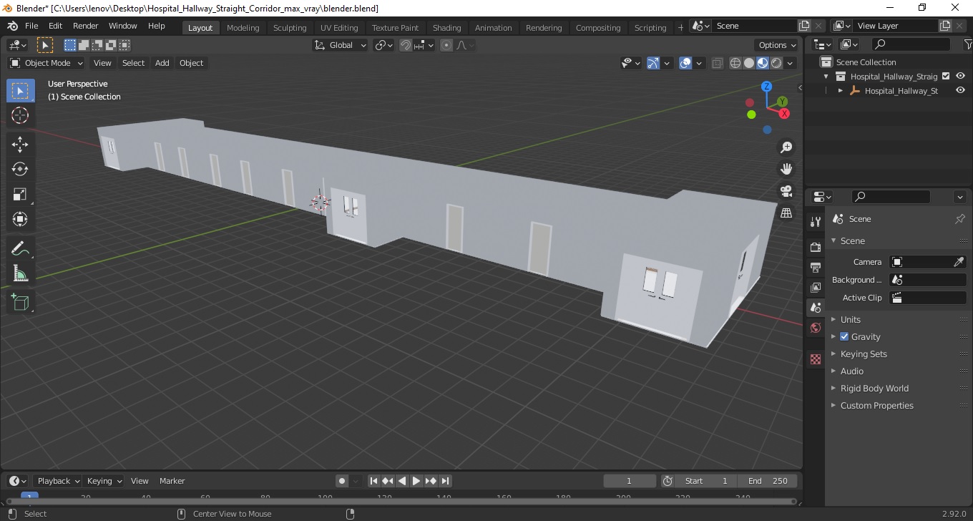This screenshot has width=973, height=521.
Task: Activate the Scale tool
Action: (x=20, y=194)
